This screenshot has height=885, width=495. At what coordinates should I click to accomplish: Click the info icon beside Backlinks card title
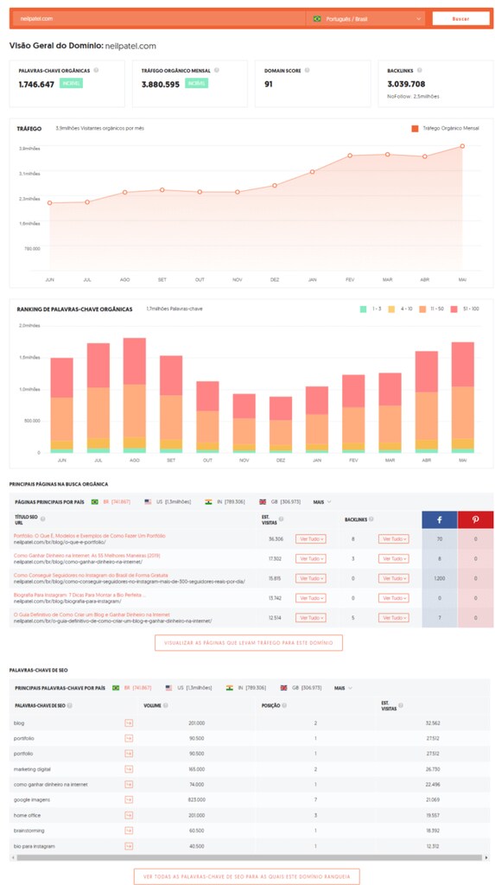(419, 71)
